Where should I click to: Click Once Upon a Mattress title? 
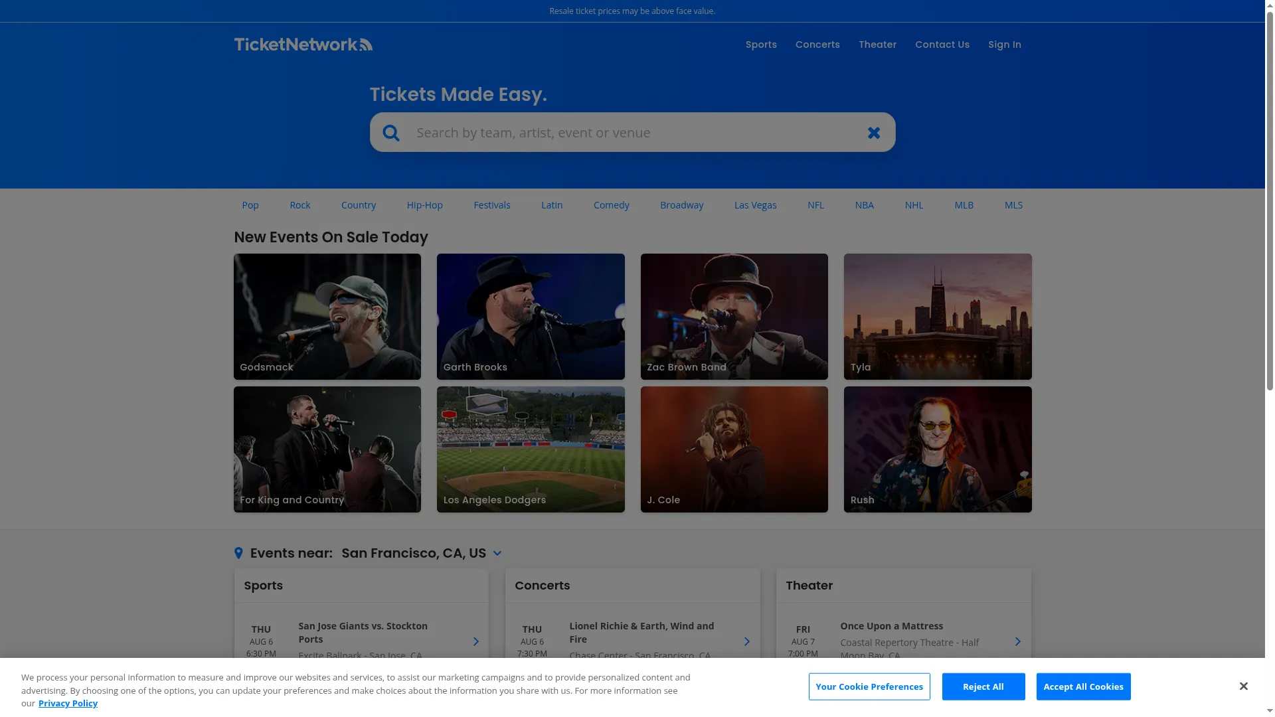click(891, 626)
